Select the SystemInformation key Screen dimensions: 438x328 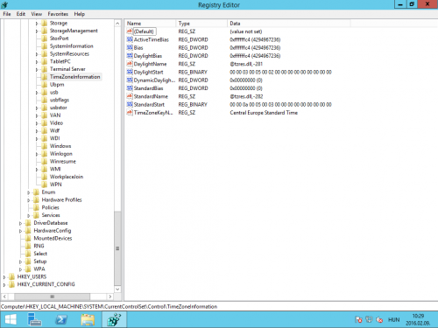coord(72,46)
